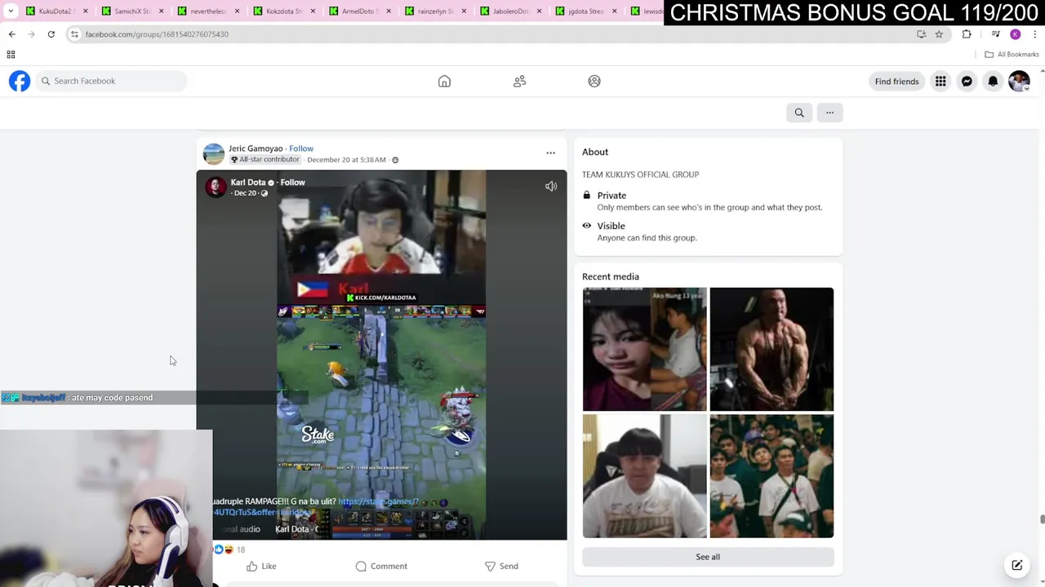The image size is (1045, 587).
Task: Open the Recent media thumbnail of man in white shirt
Action: tap(644, 476)
